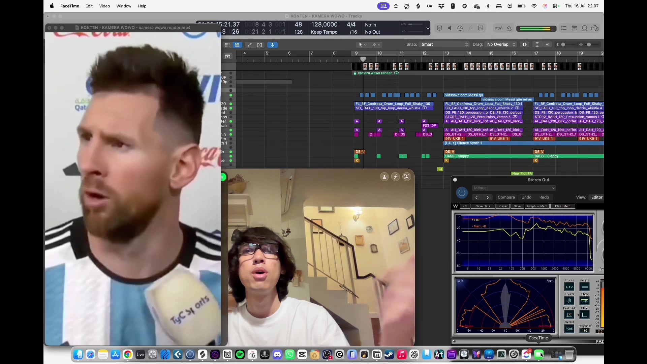Screen dimensions: 647x364
Task: Click the count-in 1234 icon
Action: click(x=499, y=28)
